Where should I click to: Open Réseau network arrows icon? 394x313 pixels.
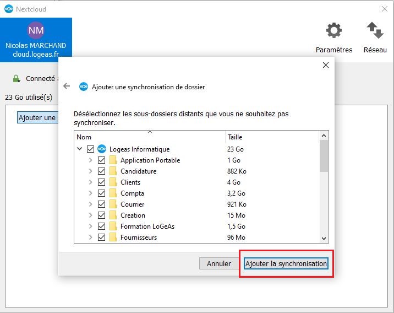tap(375, 31)
